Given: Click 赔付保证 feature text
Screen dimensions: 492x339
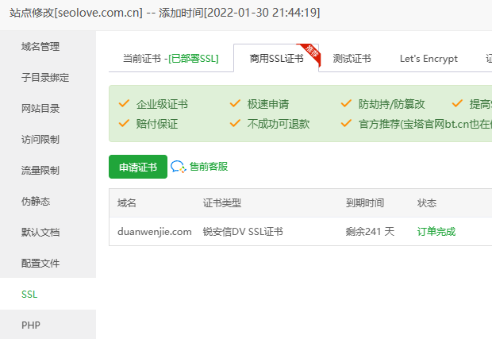Looking at the screenshot, I should (157, 124).
